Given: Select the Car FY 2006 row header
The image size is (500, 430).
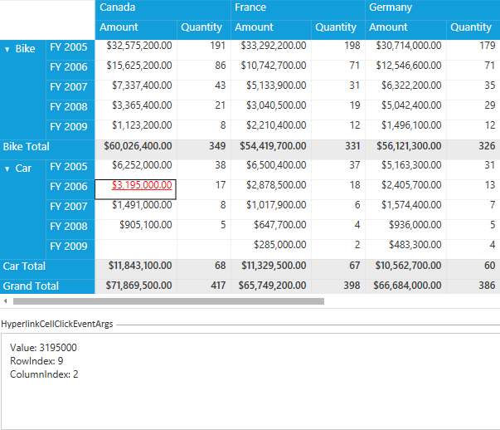Looking at the screenshot, I should (x=70, y=189).
